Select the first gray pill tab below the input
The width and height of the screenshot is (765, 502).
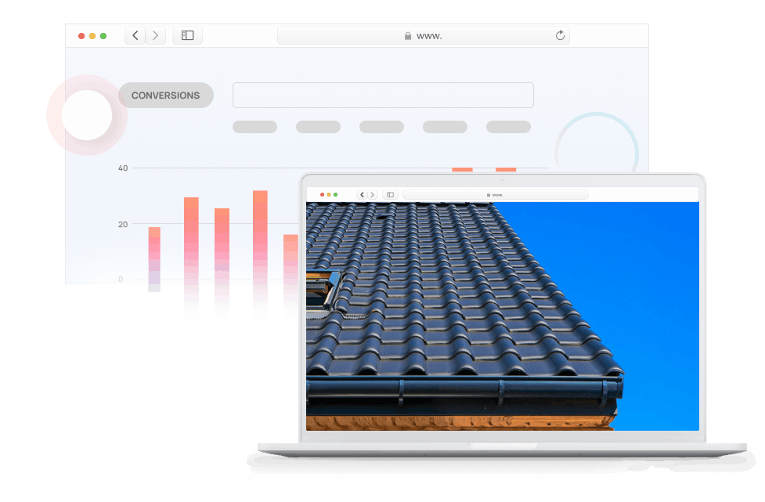click(x=254, y=127)
